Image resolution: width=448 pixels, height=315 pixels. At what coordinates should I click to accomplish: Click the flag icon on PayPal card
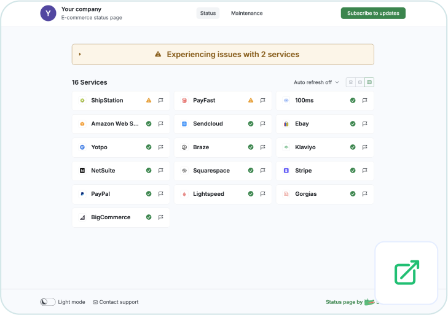point(161,194)
